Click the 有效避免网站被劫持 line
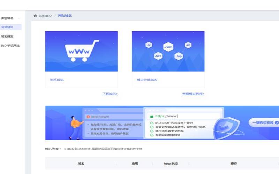The width and height of the screenshot is (279, 174). click(180, 127)
